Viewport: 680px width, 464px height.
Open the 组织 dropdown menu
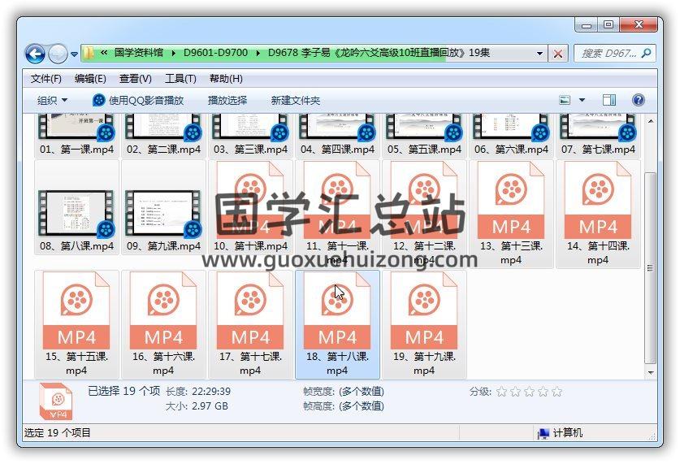tap(53, 100)
